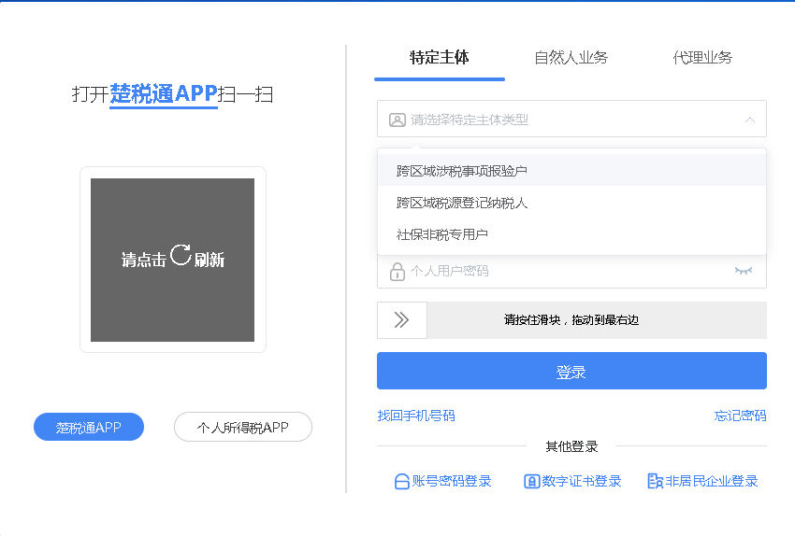Click the enterprise icon beside 非居民企业登录
795x536 pixels.
[655, 481]
